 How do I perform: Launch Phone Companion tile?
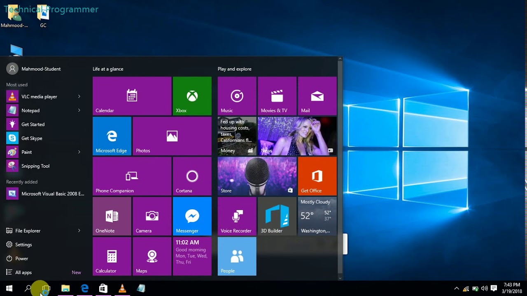(132, 176)
